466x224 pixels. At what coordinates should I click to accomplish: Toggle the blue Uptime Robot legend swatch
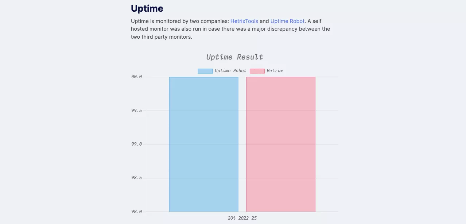pos(205,71)
